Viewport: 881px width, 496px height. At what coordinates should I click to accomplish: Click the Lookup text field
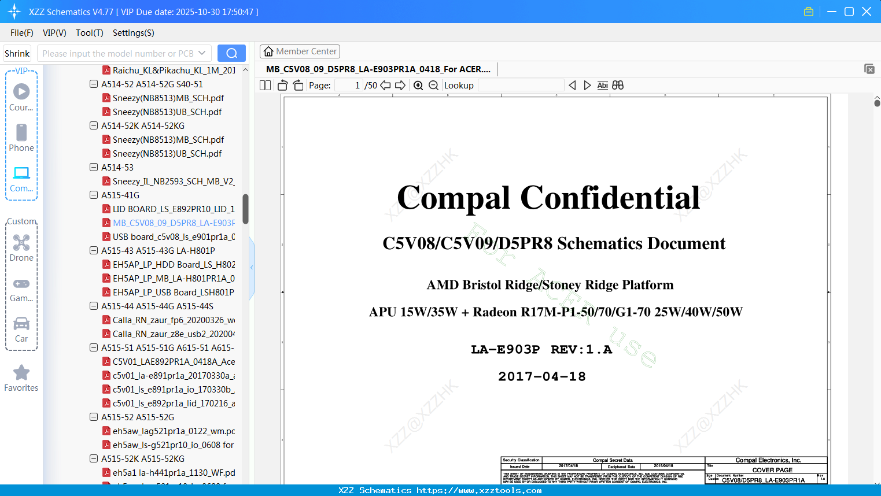(x=521, y=86)
